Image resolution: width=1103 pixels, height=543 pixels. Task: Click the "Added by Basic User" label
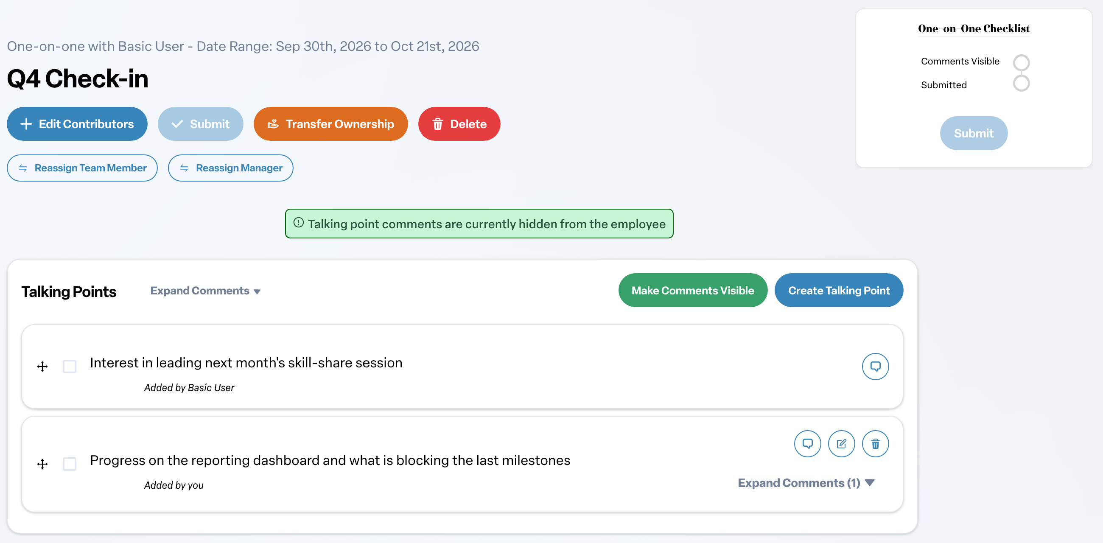pos(189,388)
